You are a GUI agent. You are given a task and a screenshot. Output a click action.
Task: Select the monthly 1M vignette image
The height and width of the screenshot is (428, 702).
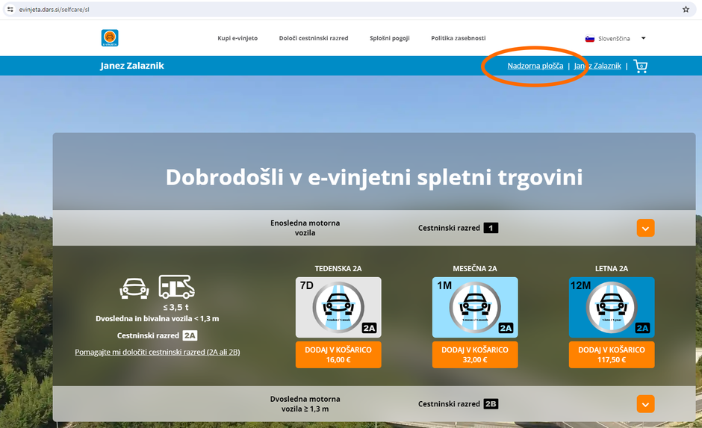pyautogui.click(x=474, y=307)
